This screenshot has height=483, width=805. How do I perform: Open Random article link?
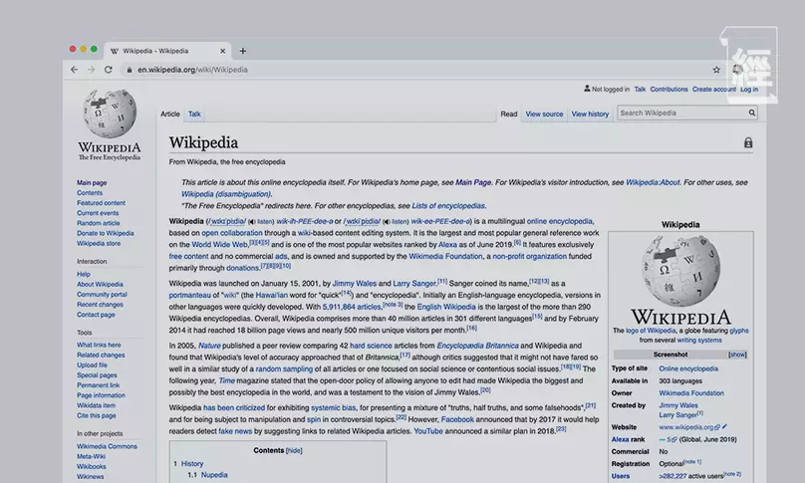[x=98, y=223]
